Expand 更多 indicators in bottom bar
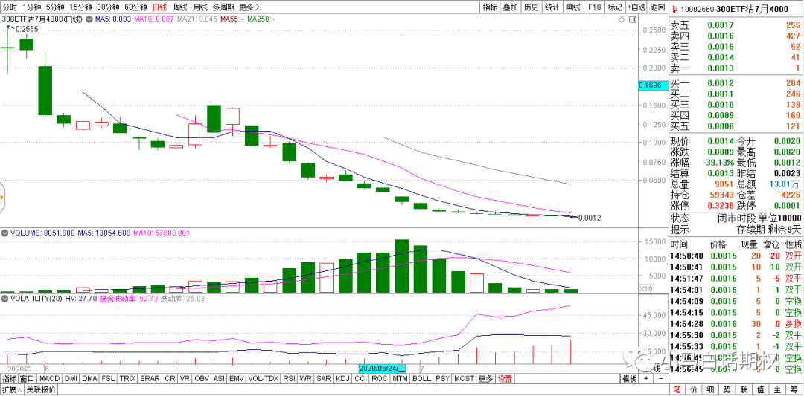This screenshot has width=804, height=396. (x=485, y=378)
